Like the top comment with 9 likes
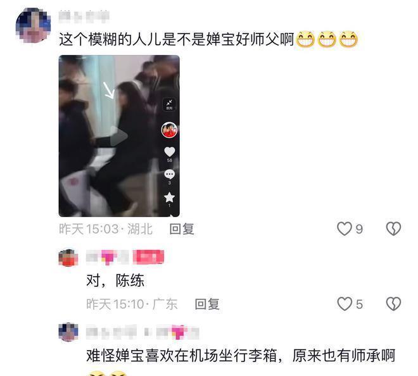This screenshot has width=418, height=376. coord(345,229)
